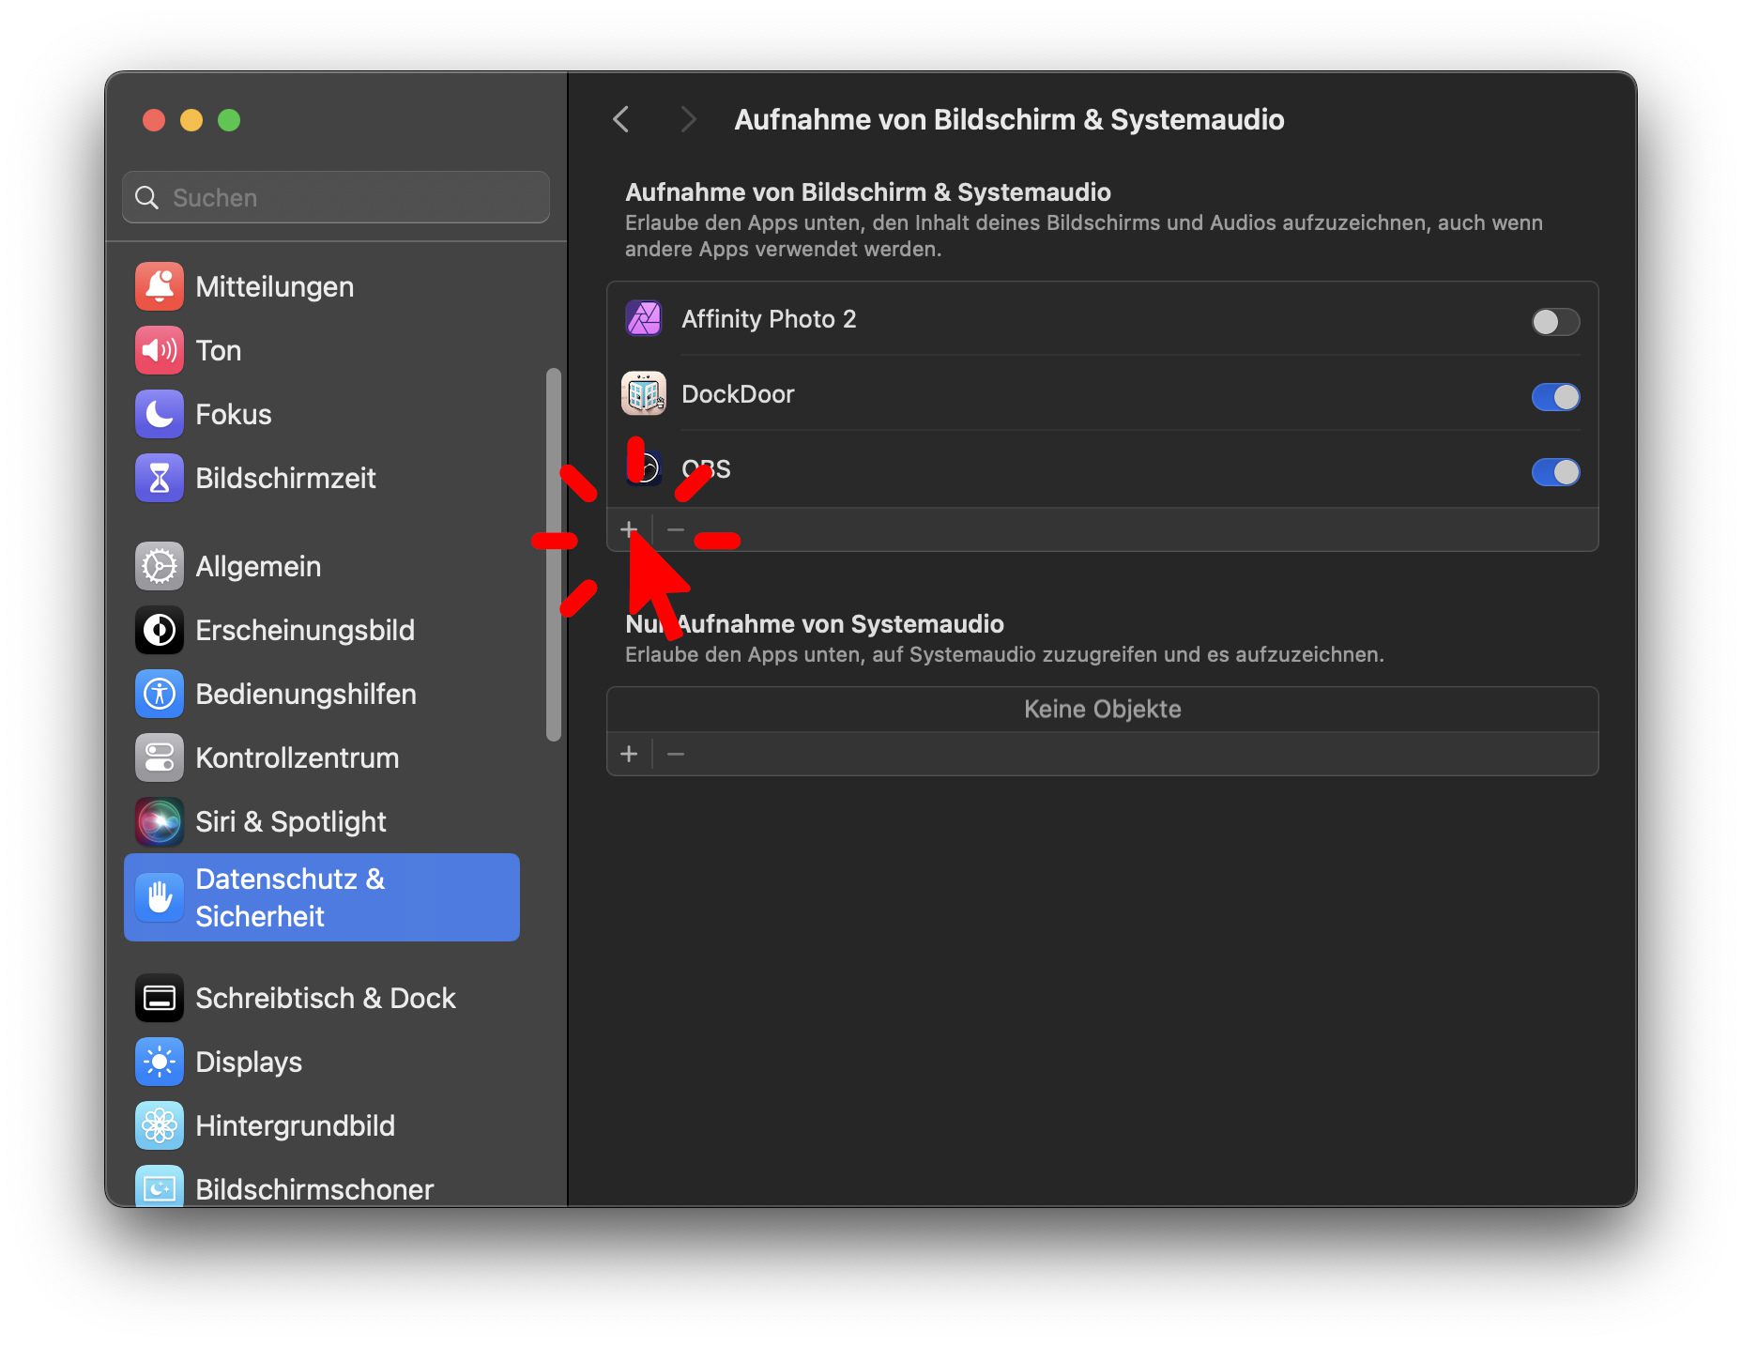1742x1346 pixels.
Task: Disable the DockDoor screen recording toggle
Action: pos(1554,397)
